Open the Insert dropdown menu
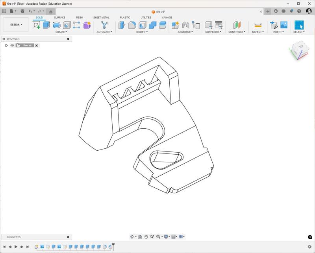The width and height of the screenshot is (315, 253). pos(278,32)
